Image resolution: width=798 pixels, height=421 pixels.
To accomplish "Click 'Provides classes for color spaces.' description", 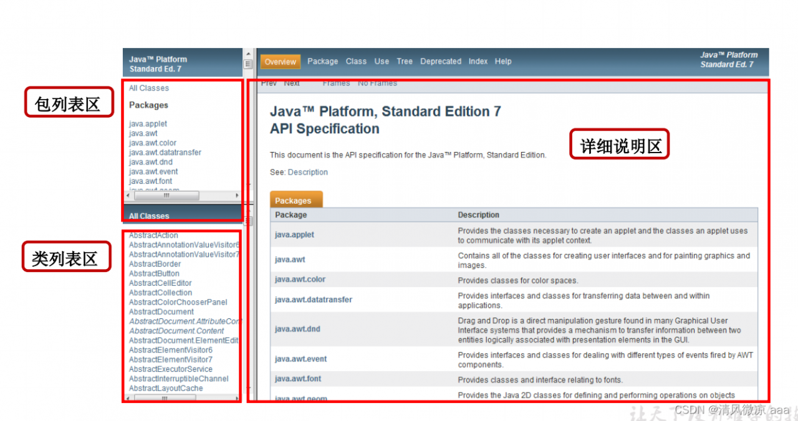I will (x=518, y=280).
